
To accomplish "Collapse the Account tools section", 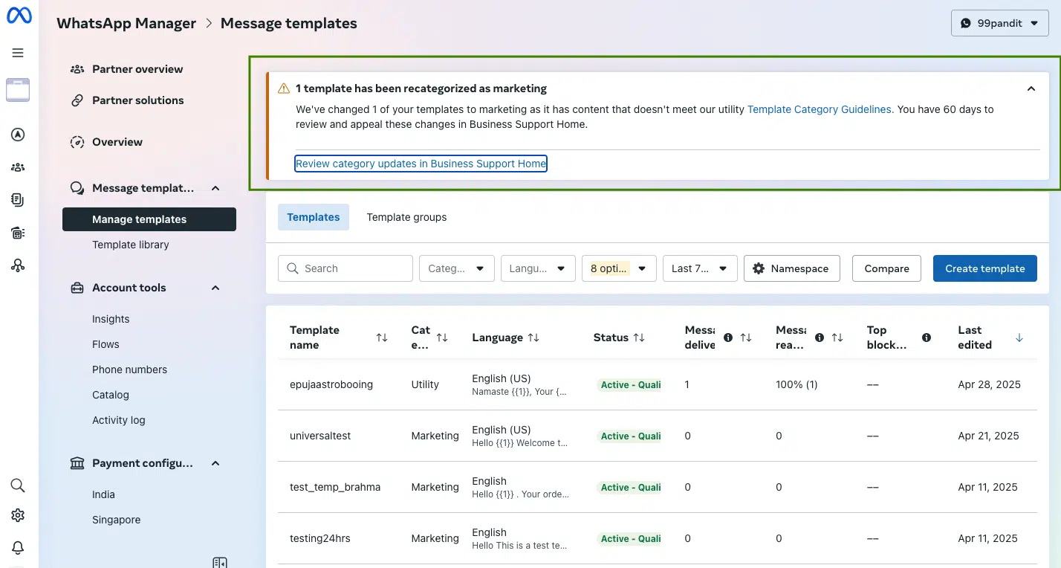I will click(215, 288).
